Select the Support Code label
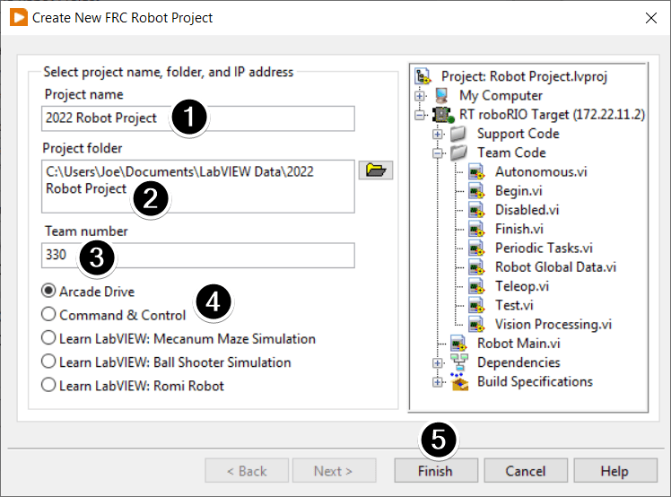671x497 pixels. point(518,134)
